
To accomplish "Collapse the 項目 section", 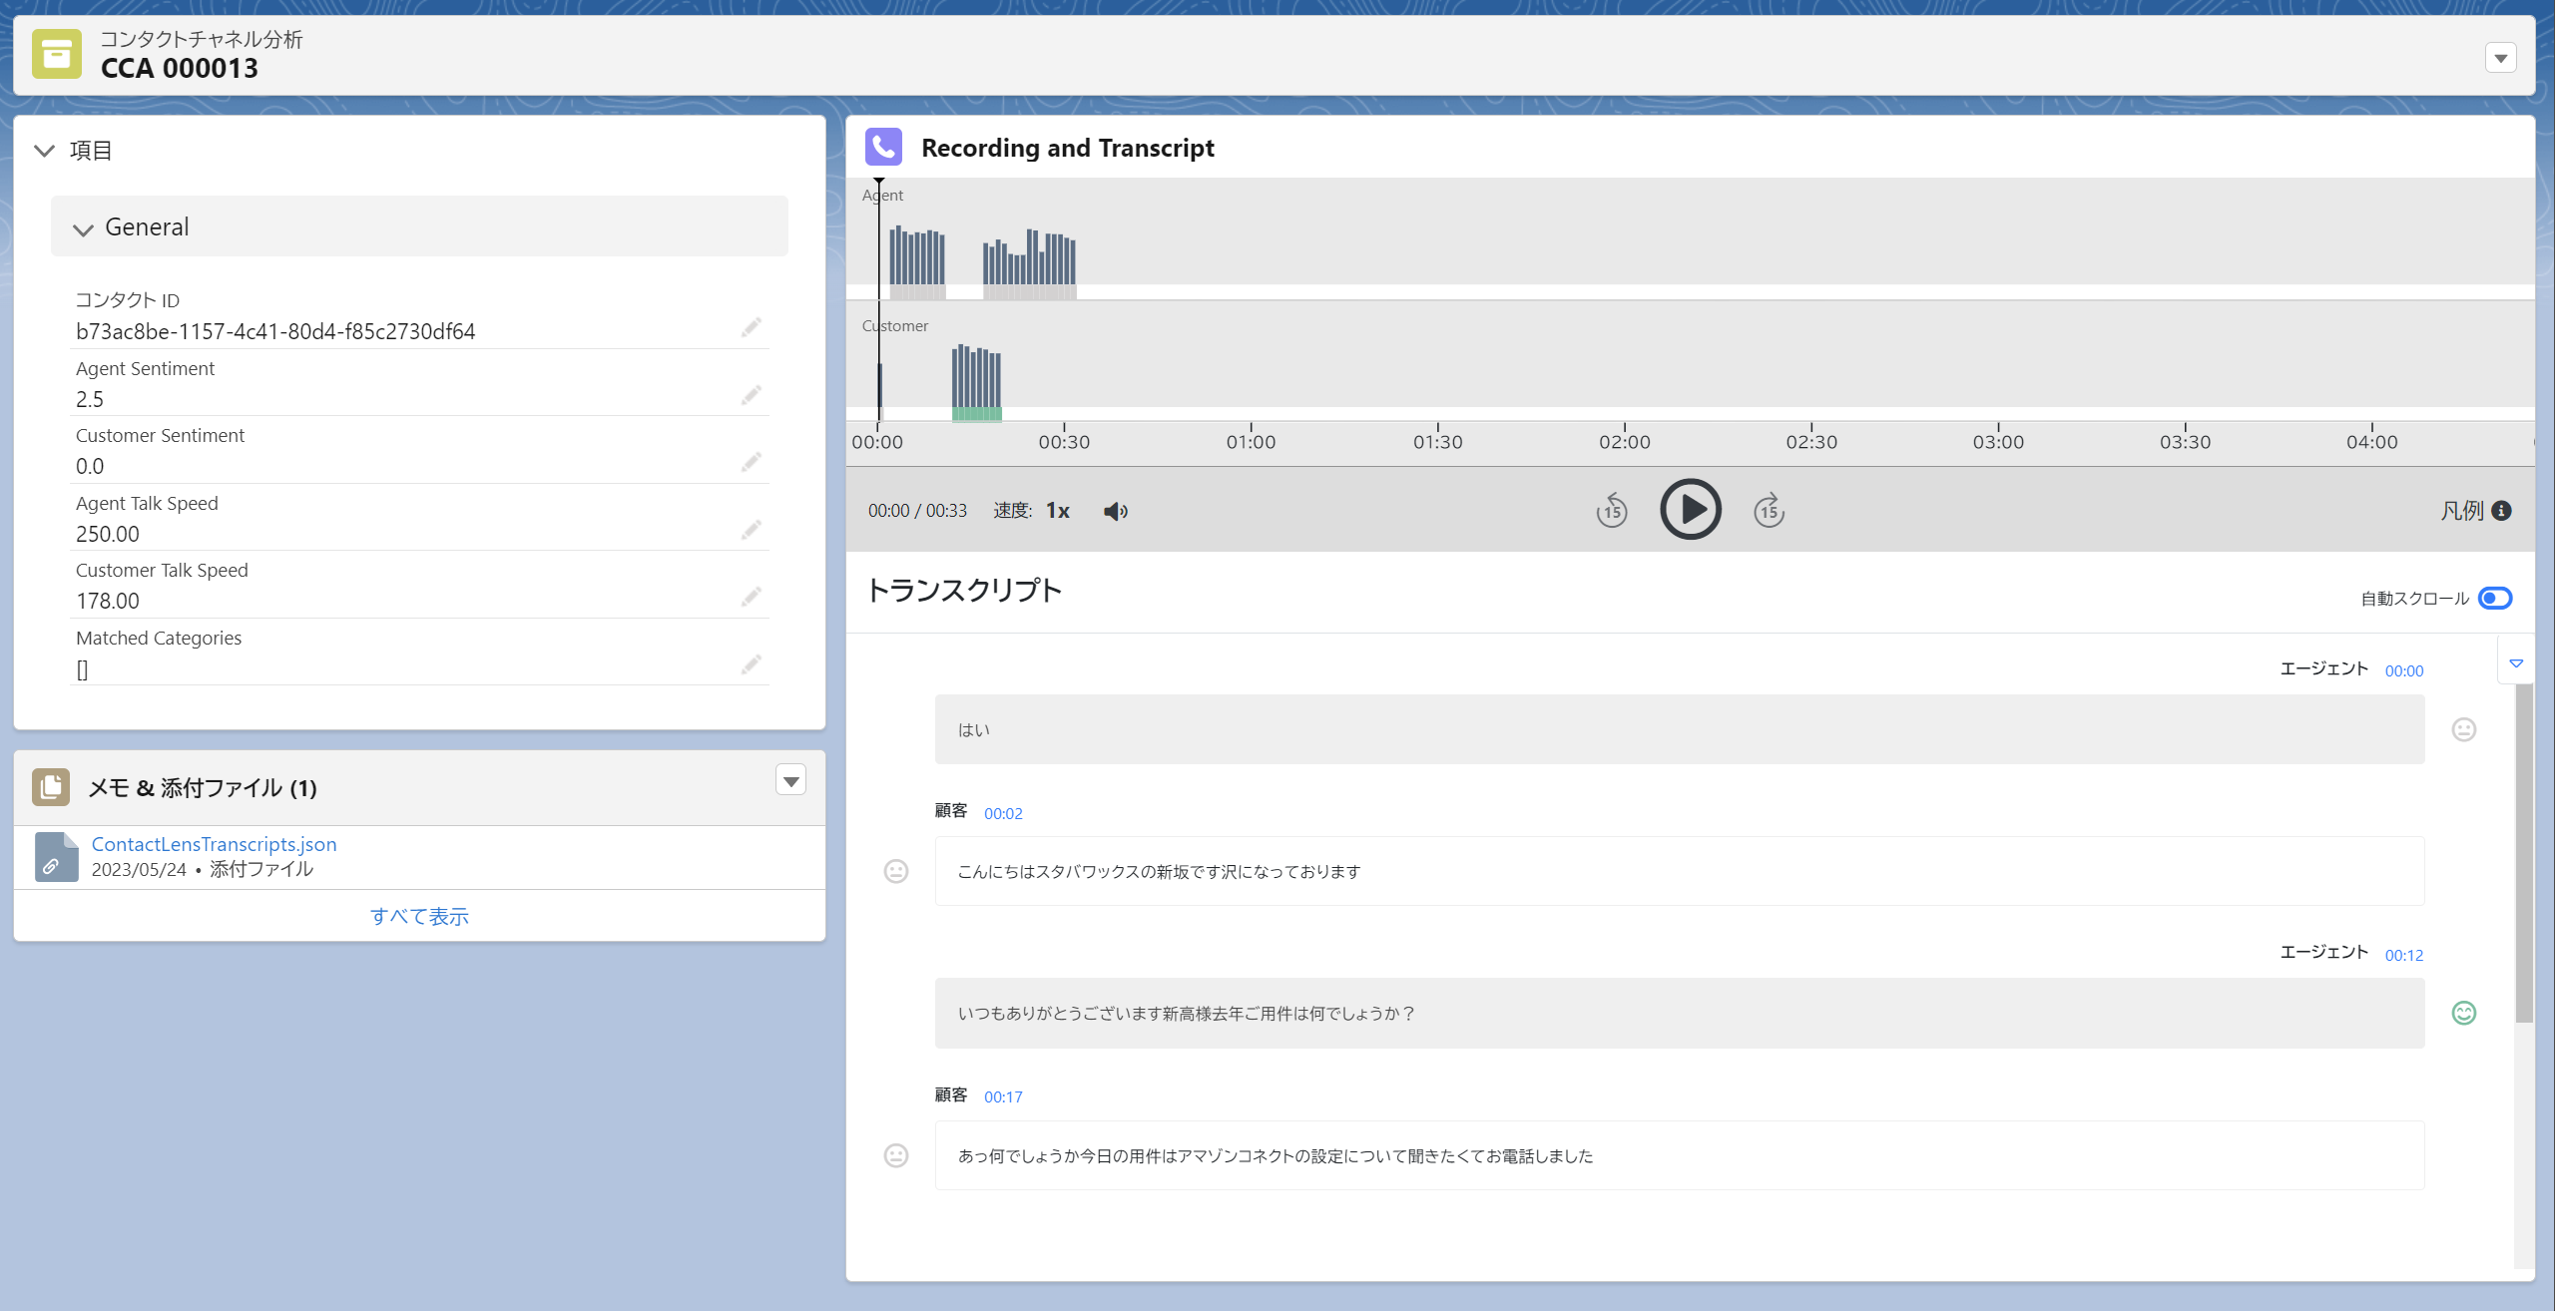I will 44,151.
